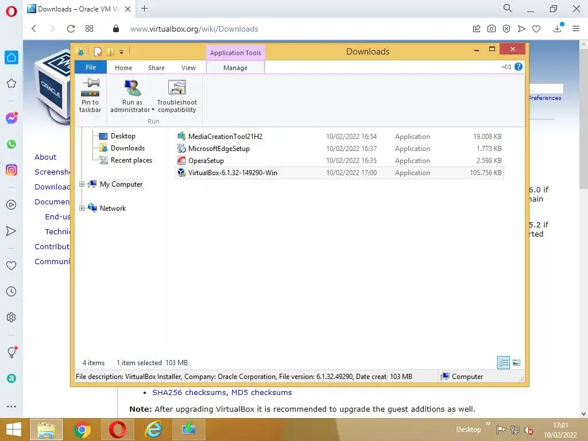Viewport: 588px width, 441px height.
Task: Select OperaSetup file
Action: click(339, 161)
